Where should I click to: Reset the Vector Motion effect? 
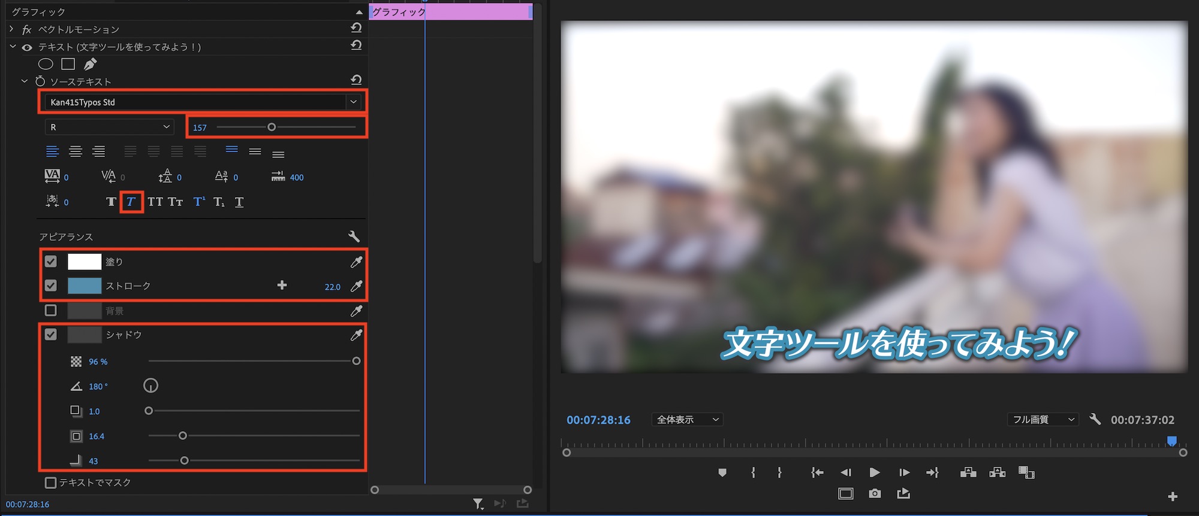(x=356, y=28)
